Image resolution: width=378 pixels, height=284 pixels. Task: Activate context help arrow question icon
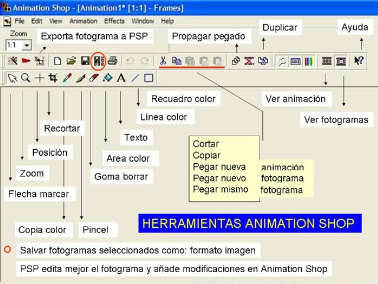359,60
